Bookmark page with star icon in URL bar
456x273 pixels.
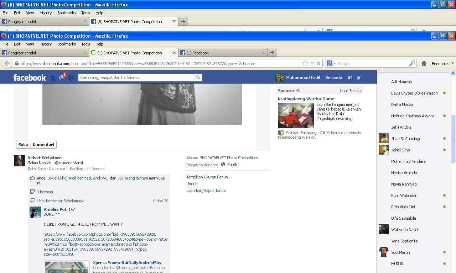click(305, 63)
